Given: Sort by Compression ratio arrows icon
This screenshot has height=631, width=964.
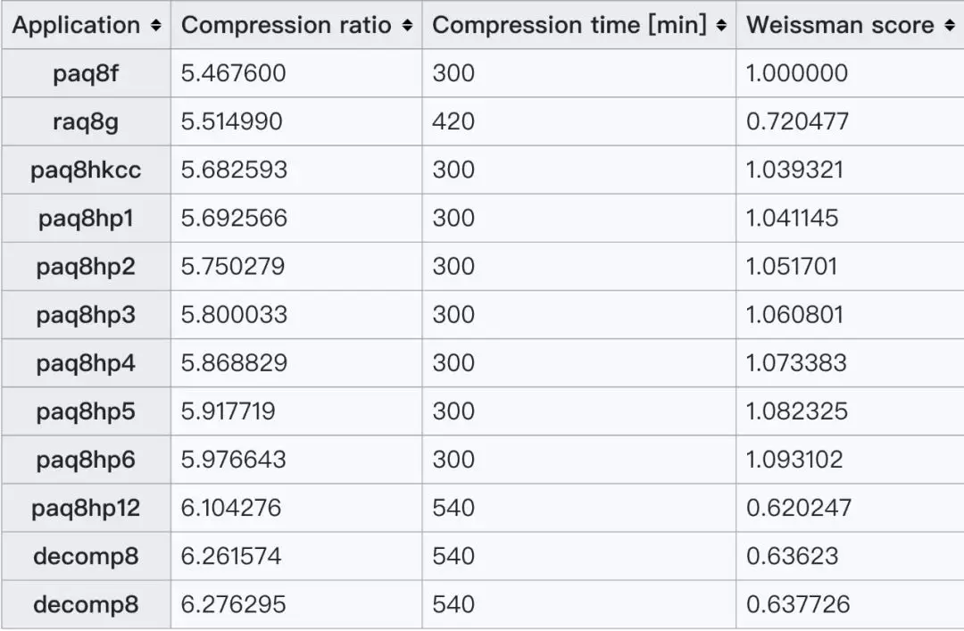Looking at the screenshot, I should coord(407,25).
